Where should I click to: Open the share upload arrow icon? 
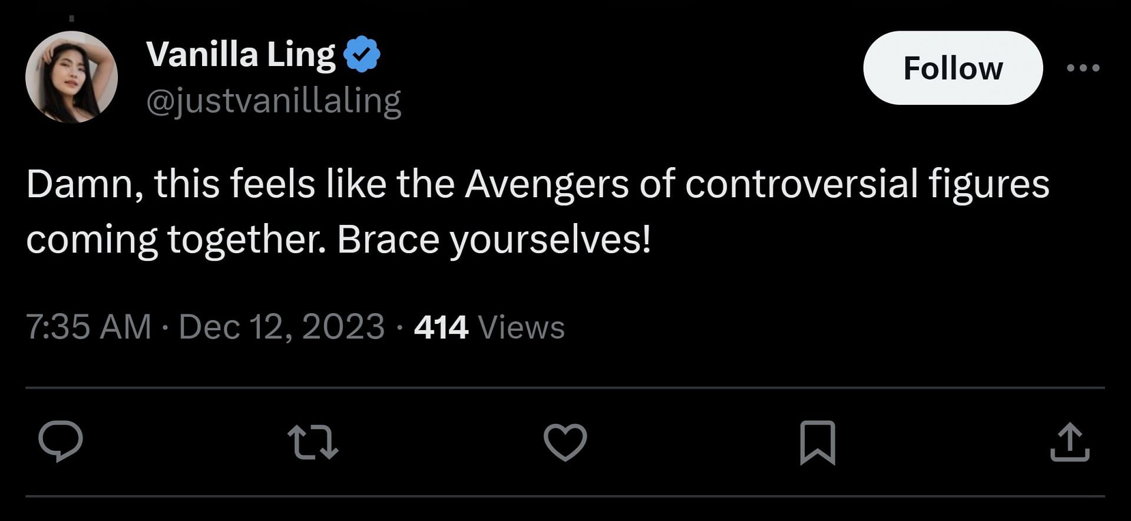[x=1070, y=442]
